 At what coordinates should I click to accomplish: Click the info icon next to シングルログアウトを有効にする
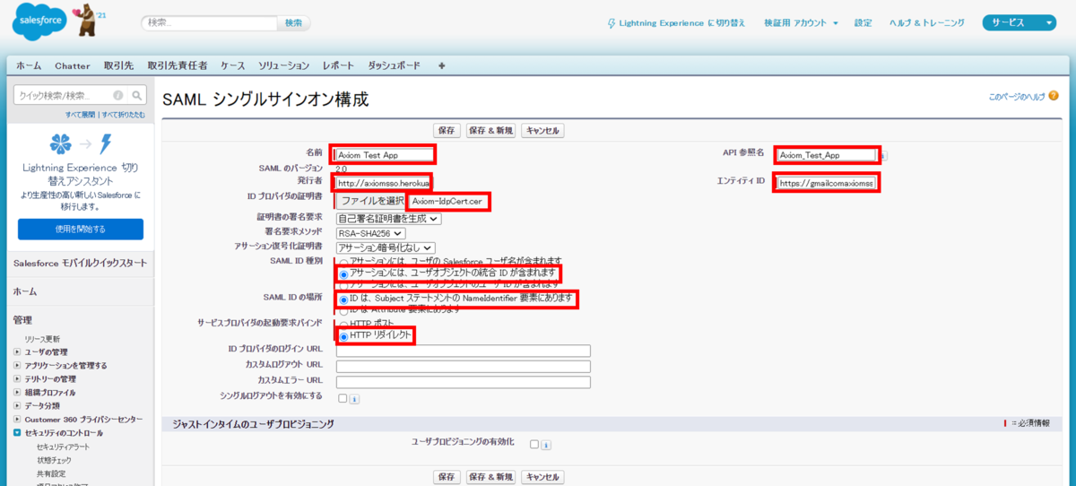tap(354, 399)
